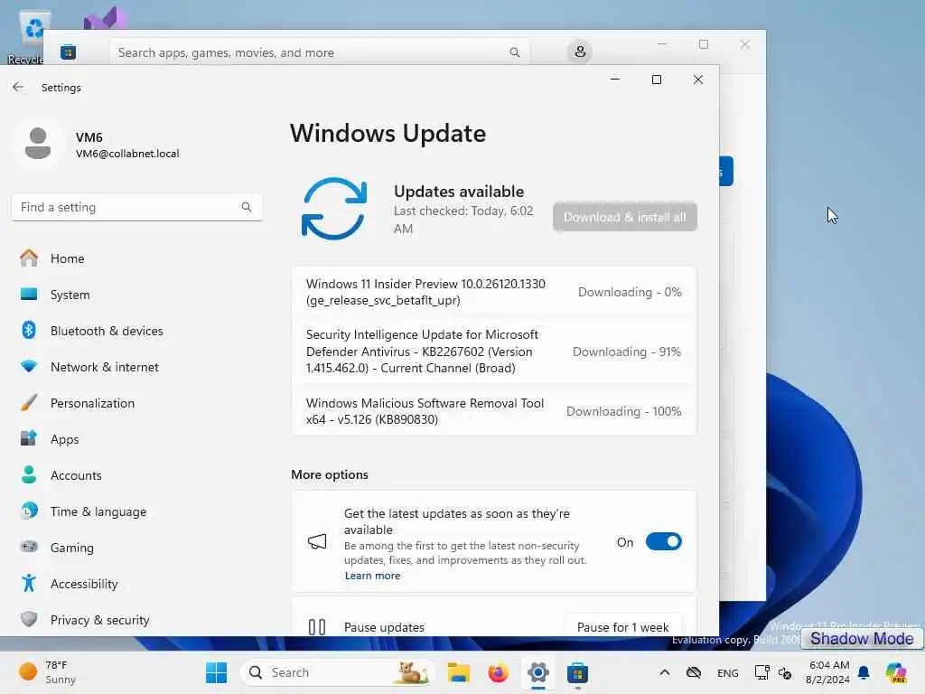Launch Firefox from the taskbar

498,672
